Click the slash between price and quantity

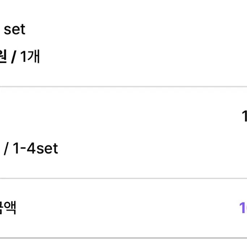[13, 57]
